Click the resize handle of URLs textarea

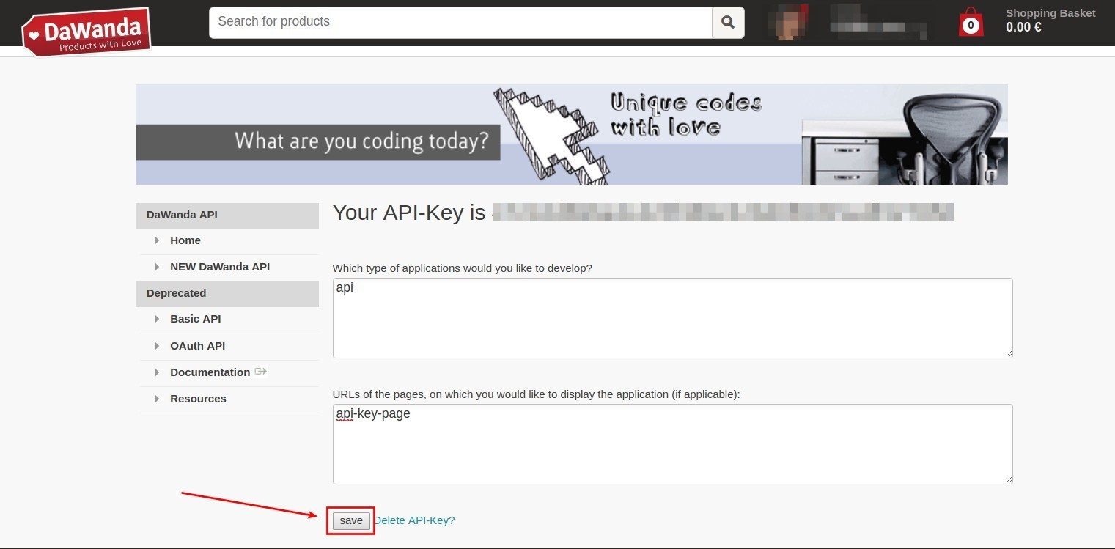[1009, 480]
